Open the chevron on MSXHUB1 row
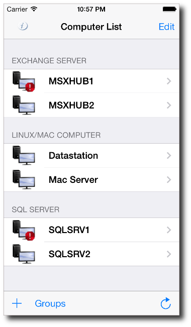Image resolution: width=191 pixels, height=327 pixels. [x=169, y=81]
